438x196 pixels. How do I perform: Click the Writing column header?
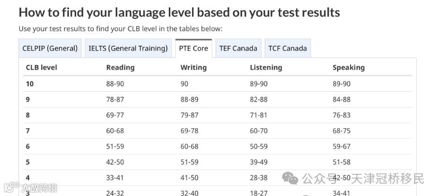pyautogui.click(x=193, y=67)
